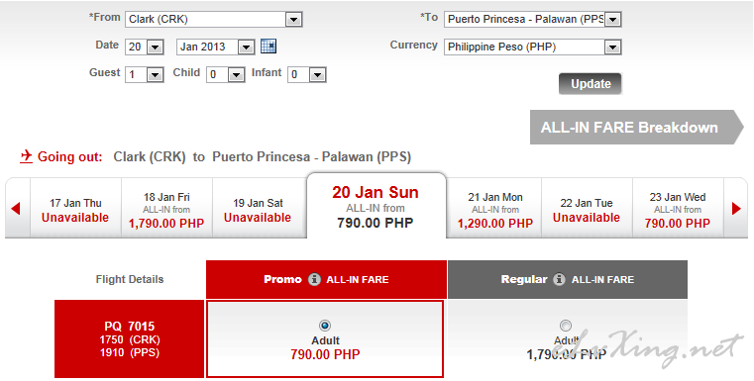This screenshot has width=754, height=381.
Task: Change the Guest count dropdown
Action: (145, 74)
